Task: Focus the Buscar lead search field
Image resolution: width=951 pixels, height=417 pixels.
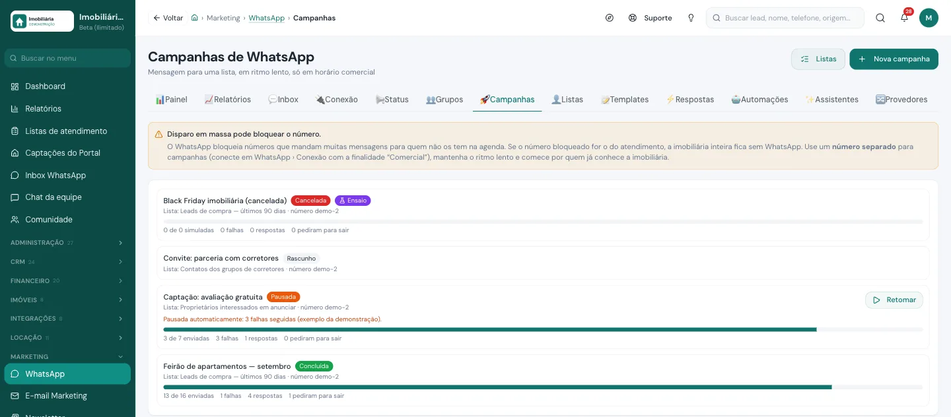Action: tap(785, 18)
